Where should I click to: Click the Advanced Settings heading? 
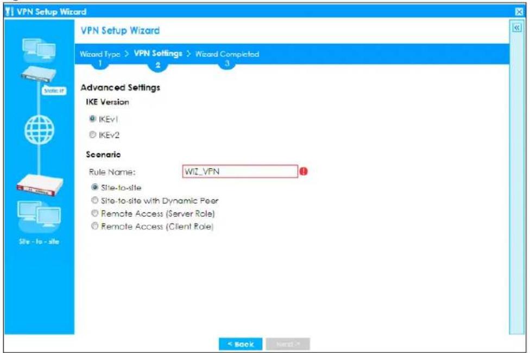coord(121,88)
